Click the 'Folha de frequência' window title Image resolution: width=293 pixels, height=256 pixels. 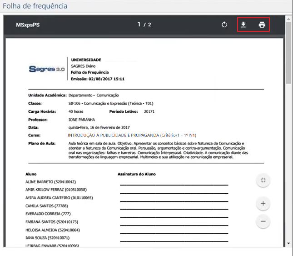(35, 6)
